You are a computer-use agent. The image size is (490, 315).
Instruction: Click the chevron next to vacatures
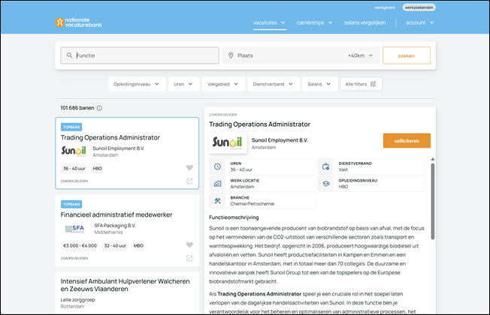pyautogui.click(x=283, y=22)
